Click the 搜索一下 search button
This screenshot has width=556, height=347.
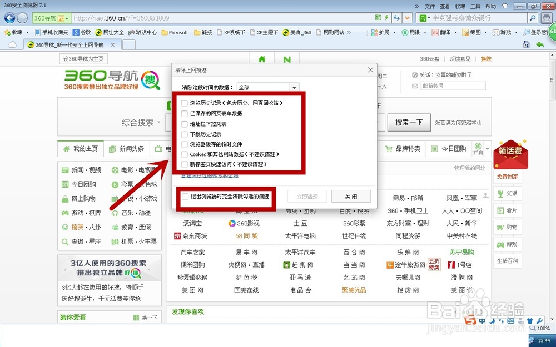[409, 123]
